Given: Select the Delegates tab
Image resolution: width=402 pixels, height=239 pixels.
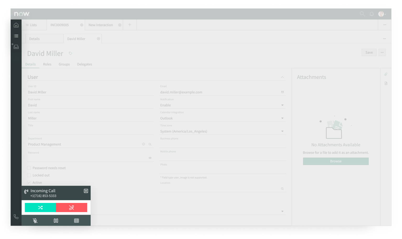Looking at the screenshot, I should click(85, 64).
